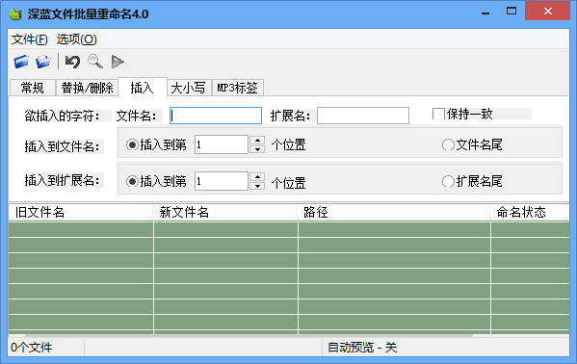Open the 文件(F) menu
Screen dimensions: 577x364
30,39
